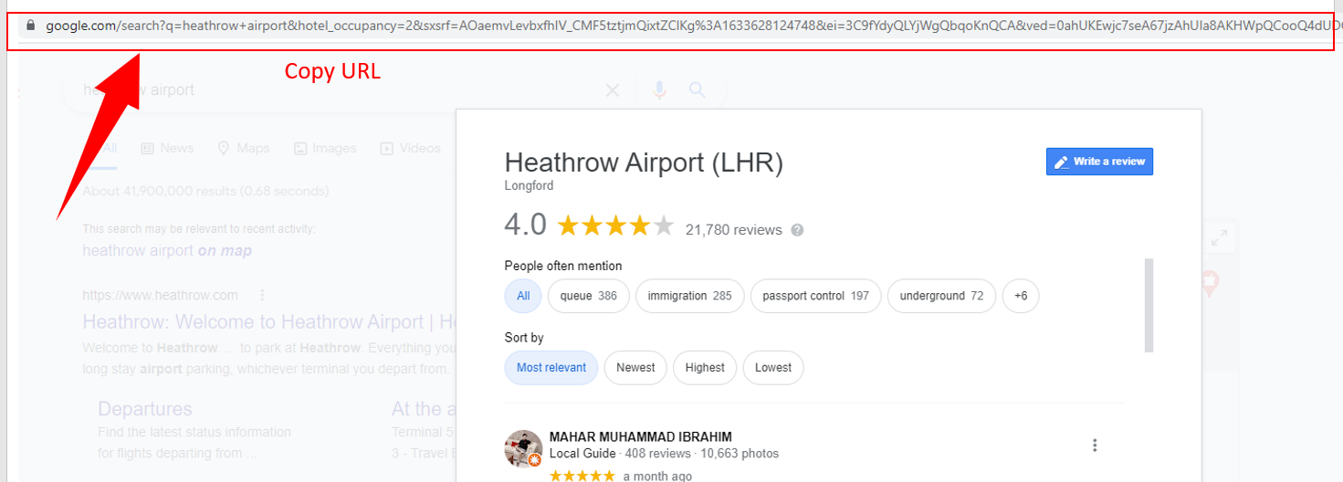This screenshot has height=482, width=1343.
Task: Open three-dot menu beside heathrow.com URL
Action: coord(262,295)
